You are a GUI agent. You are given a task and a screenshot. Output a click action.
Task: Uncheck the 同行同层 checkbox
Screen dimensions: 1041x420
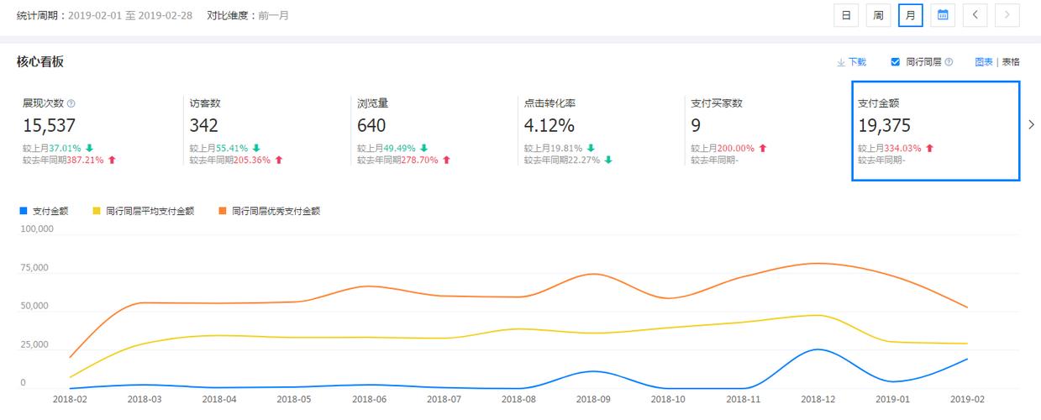[895, 62]
